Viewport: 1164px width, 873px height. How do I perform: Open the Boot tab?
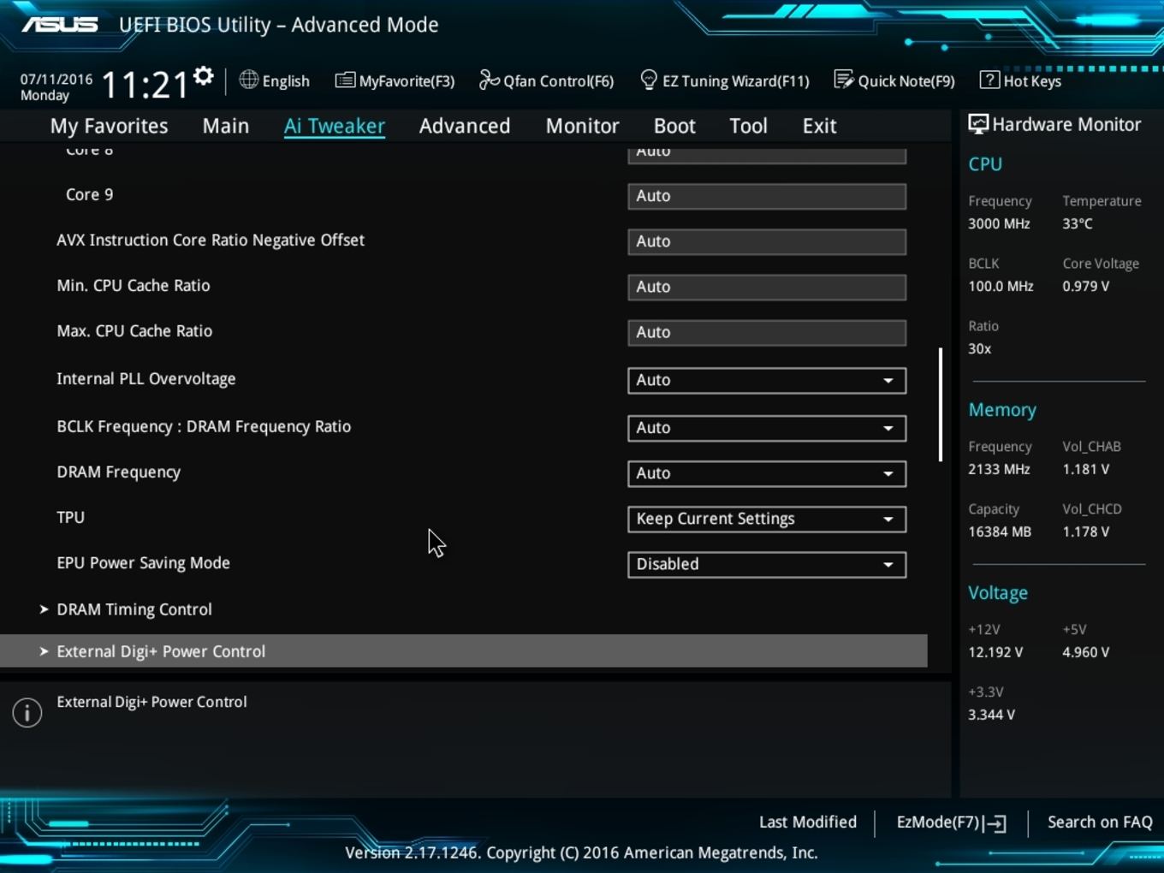tap(674, 126)
